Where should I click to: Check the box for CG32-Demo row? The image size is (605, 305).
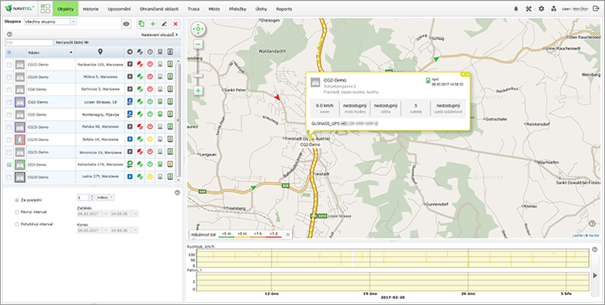pyautogui.click(x=9, y=66)
